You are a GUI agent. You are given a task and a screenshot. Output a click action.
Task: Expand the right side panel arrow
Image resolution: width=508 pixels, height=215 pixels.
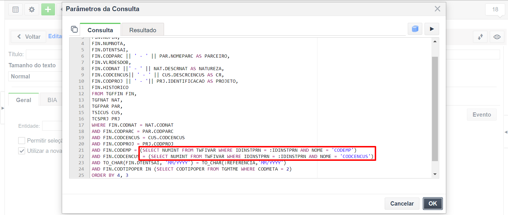click(x=506, y=132)
